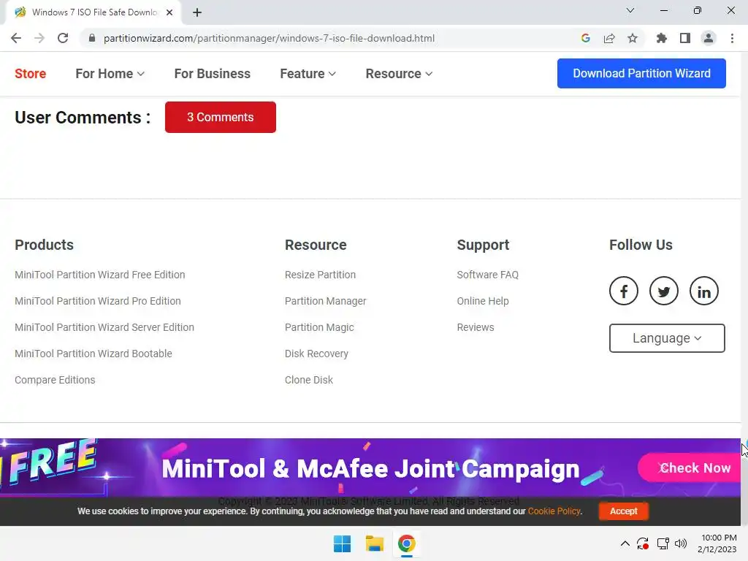Viewport: 748px width, 561px height.
Task: Open the Online Help link
Action: 483,301
